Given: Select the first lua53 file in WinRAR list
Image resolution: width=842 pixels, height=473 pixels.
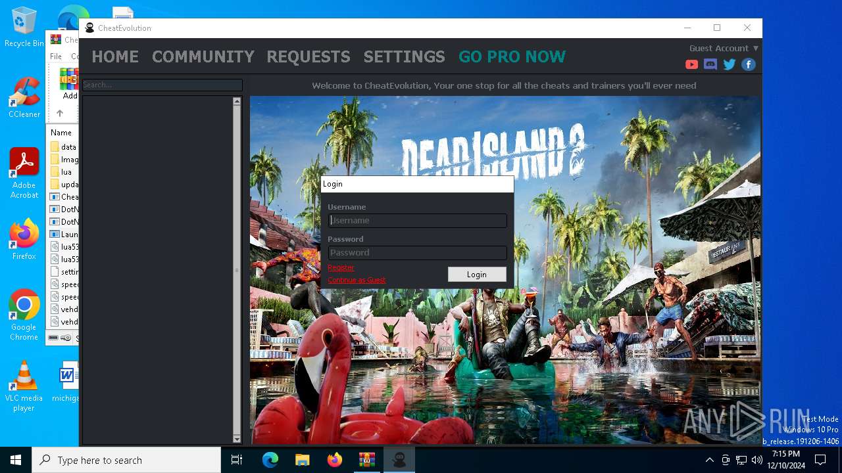Looking at the screenshot, I should [64, 247].
